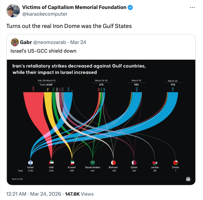Click the chart title about Iran's strikes

tap(79, 69)
